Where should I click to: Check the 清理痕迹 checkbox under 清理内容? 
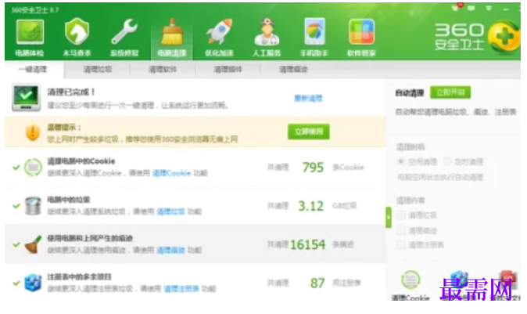tap(401, 230)
